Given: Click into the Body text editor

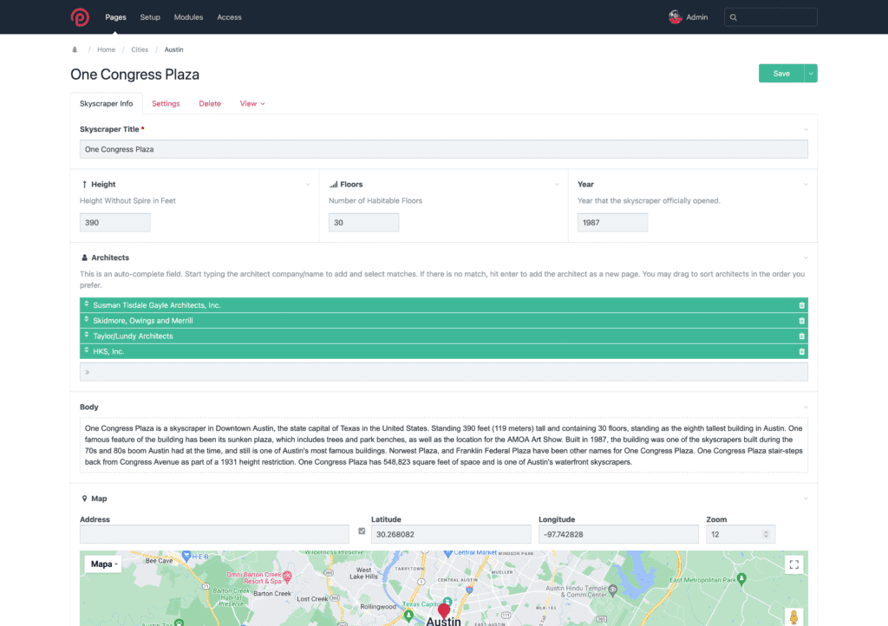Looking at the screenshot, I should (444, 445).
